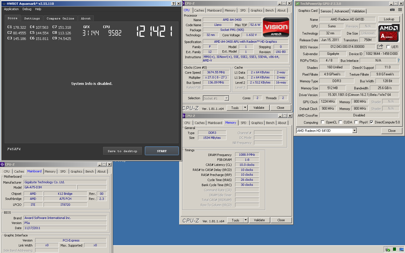Image resolution: width=405 pixels, height=253 pixels.
Task: Open the Caches tab in CPU-Z CPU window
Action: [199, 10]
